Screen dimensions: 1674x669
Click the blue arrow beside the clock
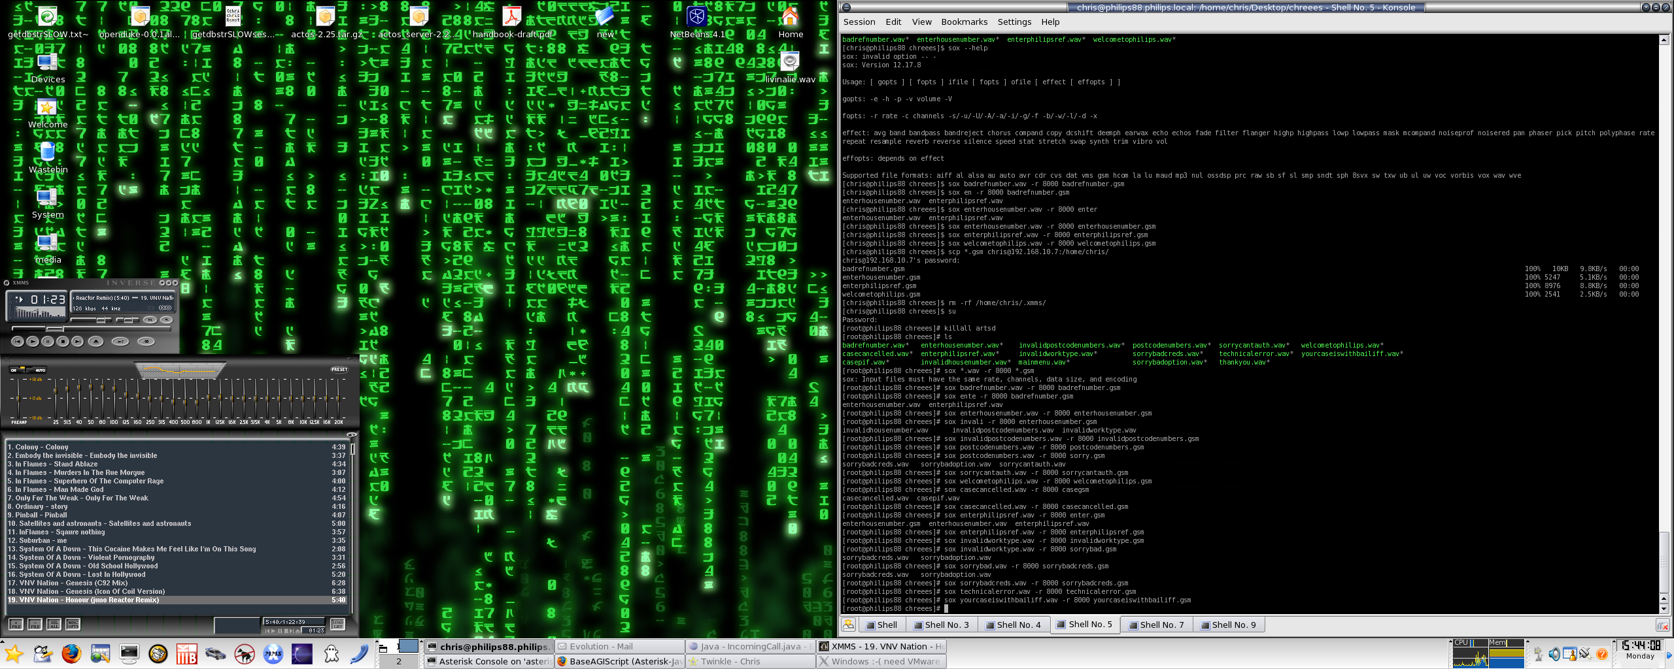click(x=1669, y=657)
